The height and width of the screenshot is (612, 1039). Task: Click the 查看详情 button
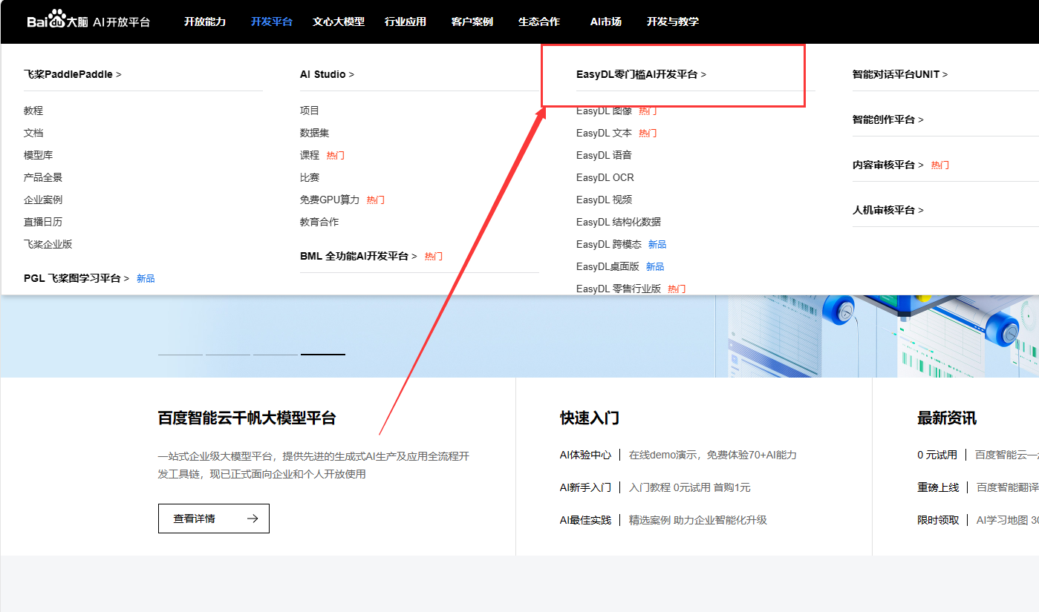[214, 519]
